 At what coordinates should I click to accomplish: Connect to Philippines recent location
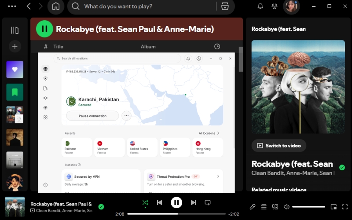[175, 147]
